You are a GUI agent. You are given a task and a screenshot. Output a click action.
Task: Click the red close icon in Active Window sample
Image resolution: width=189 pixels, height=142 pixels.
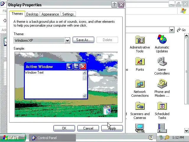click(x=83, y=66)
